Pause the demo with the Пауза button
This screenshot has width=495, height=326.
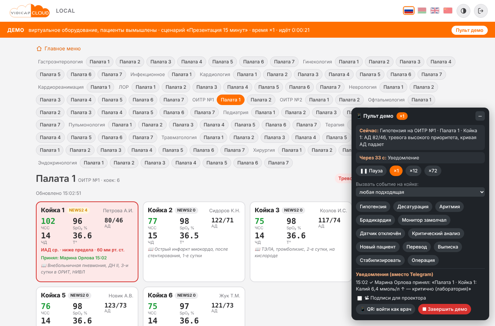371,171
